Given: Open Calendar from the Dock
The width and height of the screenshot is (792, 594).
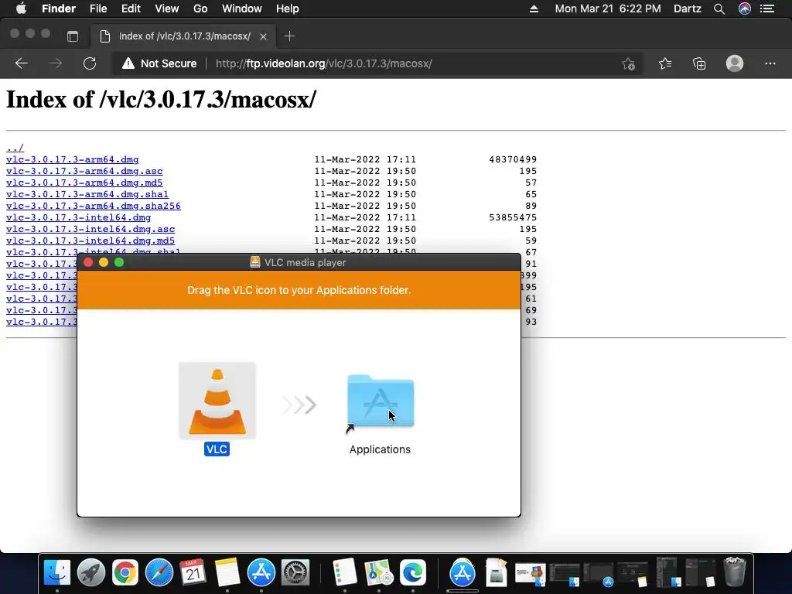Looking at the screenshot, I should tap(193, 573).
